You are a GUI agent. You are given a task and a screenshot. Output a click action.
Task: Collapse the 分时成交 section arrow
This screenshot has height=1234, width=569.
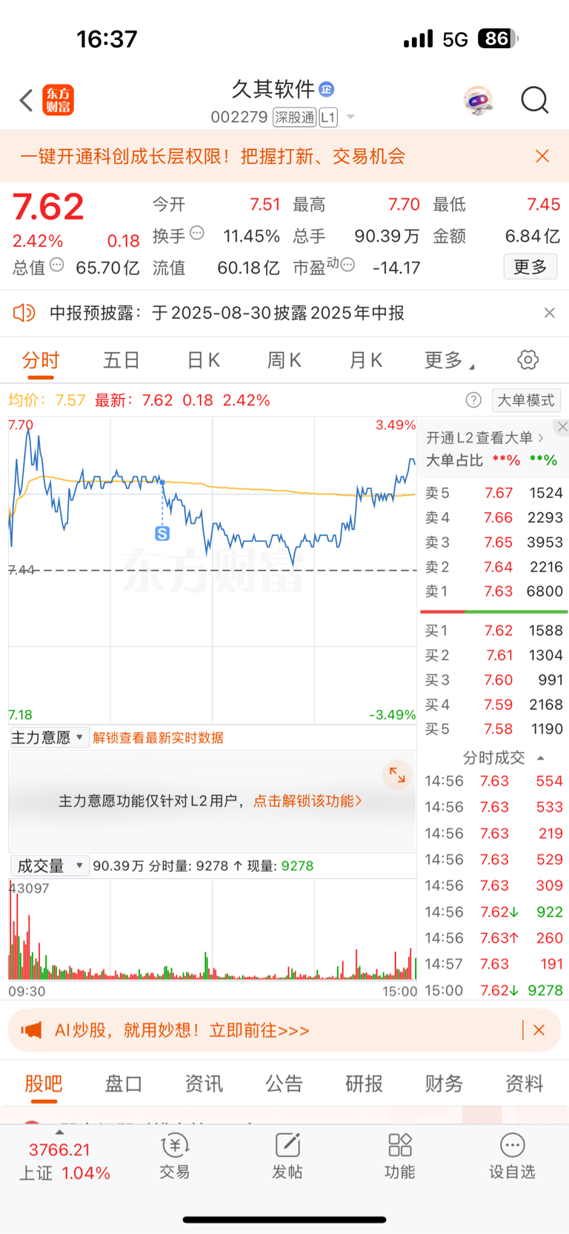541,758
